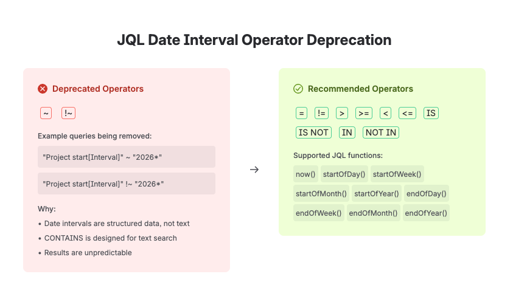The image size is (513, 285).
Task: Click the endOfWeek() function chip
Action: click(319, 213)
